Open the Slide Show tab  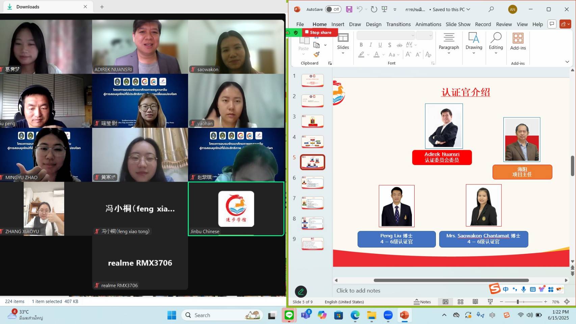458,24
